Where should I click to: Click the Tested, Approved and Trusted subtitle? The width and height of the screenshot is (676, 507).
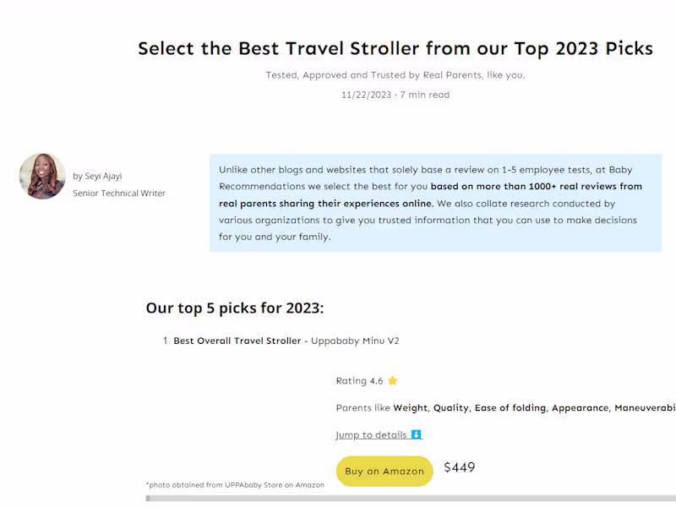tap(395, 75)
